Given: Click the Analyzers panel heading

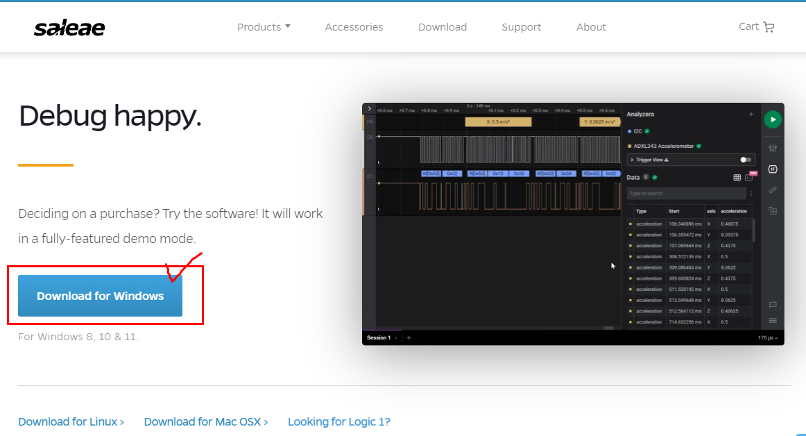Looking at the screenshot, I should 640,115.
